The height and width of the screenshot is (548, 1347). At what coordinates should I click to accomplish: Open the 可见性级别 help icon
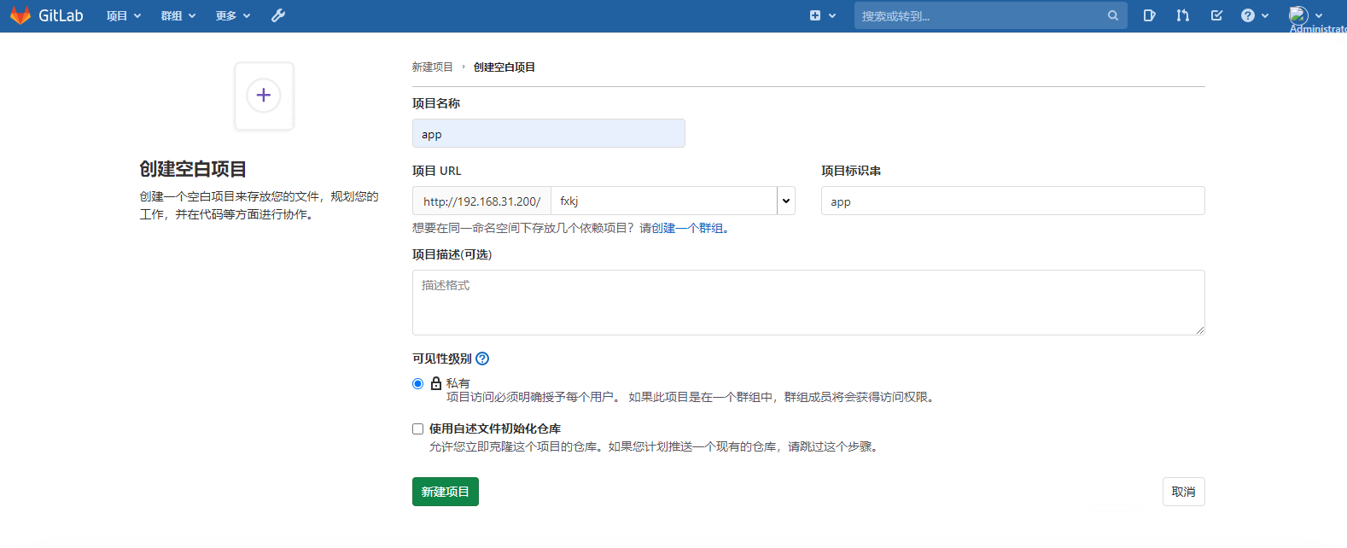(x=482, y=359)
